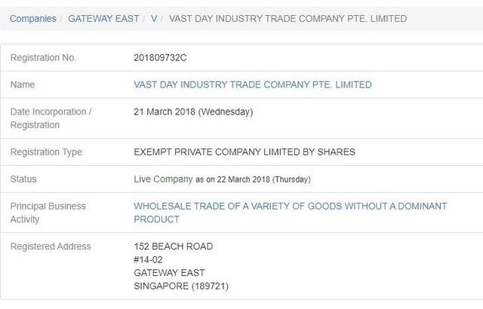This screenshot has height=309, width=483.
Task: Click the SINGAPORE (189721) postal code line
Action: [181, 286]
